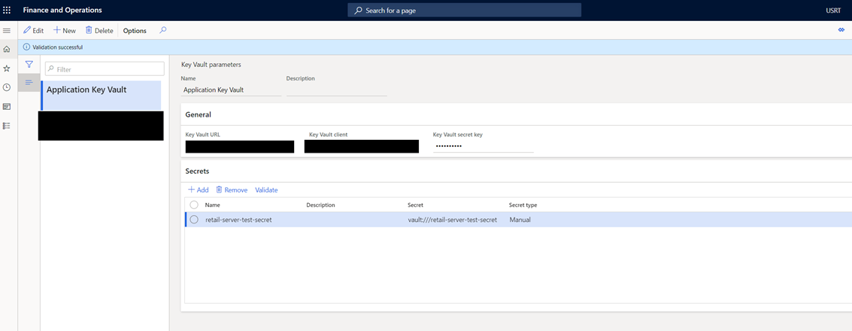The image size is (852, 331).
Task: Open Modules list icon in sidebar
Action: click(7, 126)
